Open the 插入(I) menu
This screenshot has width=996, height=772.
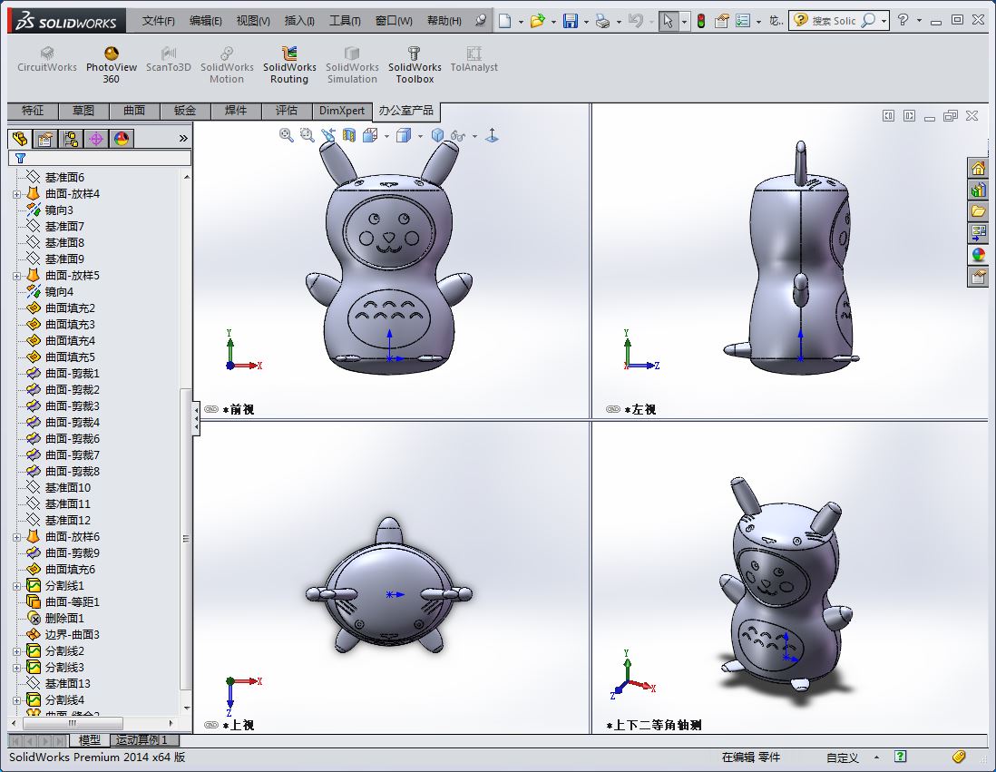(299, 21)
